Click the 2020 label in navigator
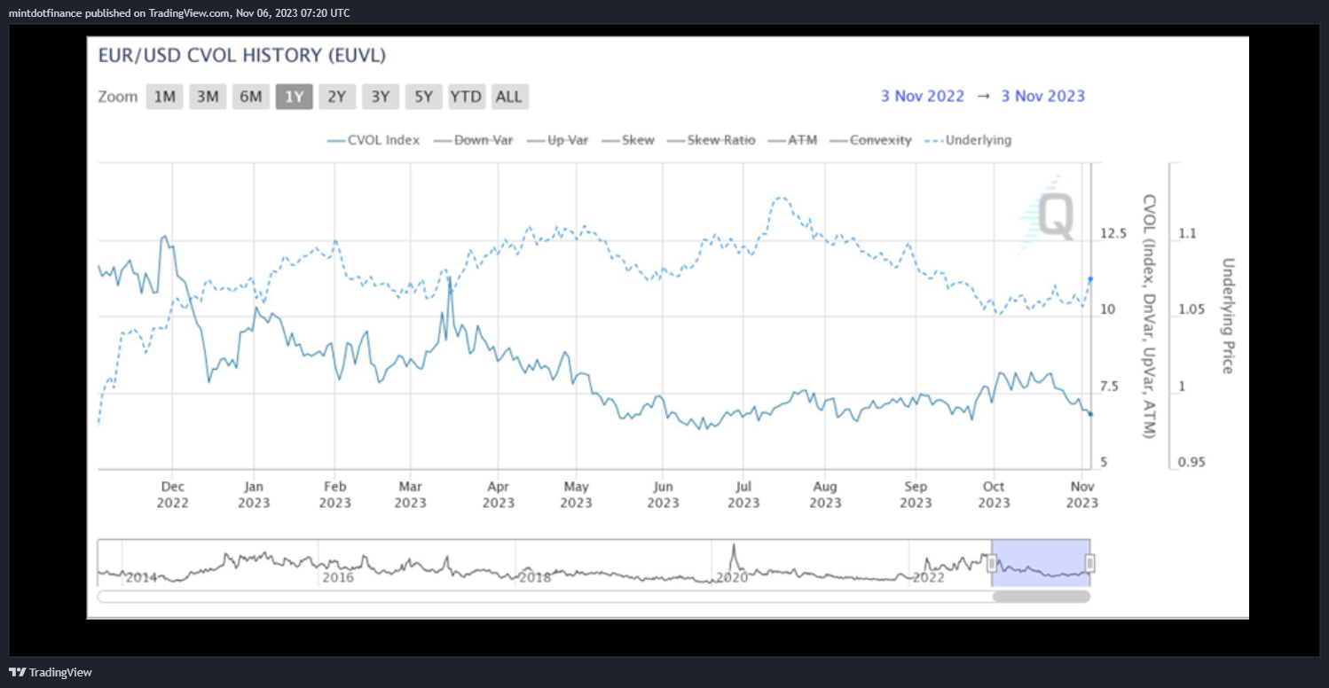The image size is (1329, 688). point(733,577)
